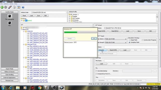The height and width of the screenshot is (90, 161).
Task: Collapse the EGS [18] node
Action: pos(24,67)
